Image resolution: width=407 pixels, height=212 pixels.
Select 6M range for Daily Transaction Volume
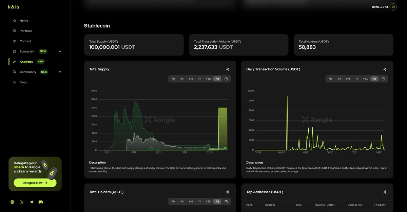tap(348, 79)
